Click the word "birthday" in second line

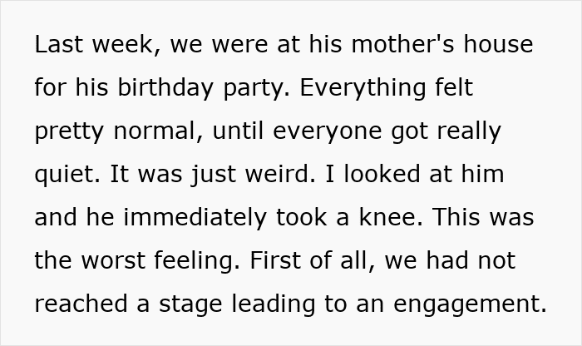165,88
